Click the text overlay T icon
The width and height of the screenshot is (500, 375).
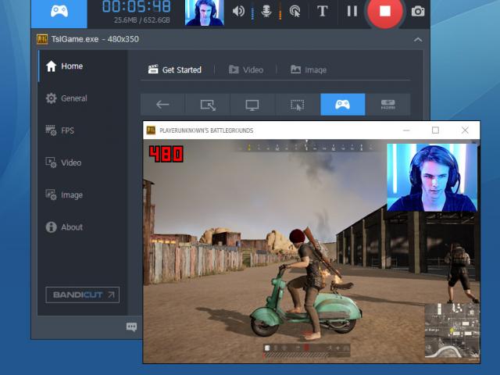[x=322, y=12]
